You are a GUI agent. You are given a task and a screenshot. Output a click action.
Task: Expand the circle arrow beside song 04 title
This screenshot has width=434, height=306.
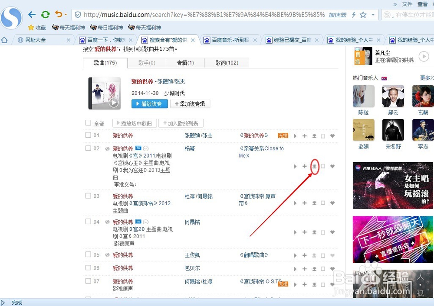click(x=146, y=222)
